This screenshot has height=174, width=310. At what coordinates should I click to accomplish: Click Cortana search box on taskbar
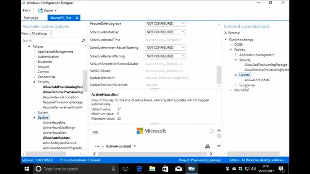76,169
